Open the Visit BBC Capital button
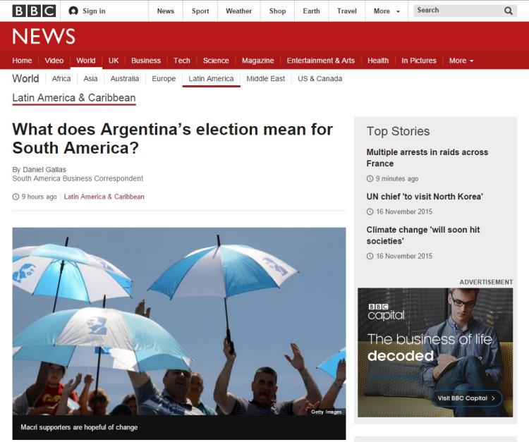Image resolution: width=529 pixels, height=442 pixels. pos(467,398)
